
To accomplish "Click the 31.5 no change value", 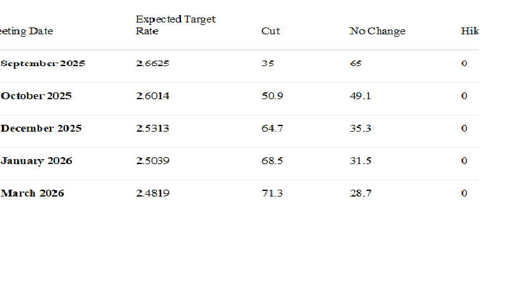I will tap(360, 161).
